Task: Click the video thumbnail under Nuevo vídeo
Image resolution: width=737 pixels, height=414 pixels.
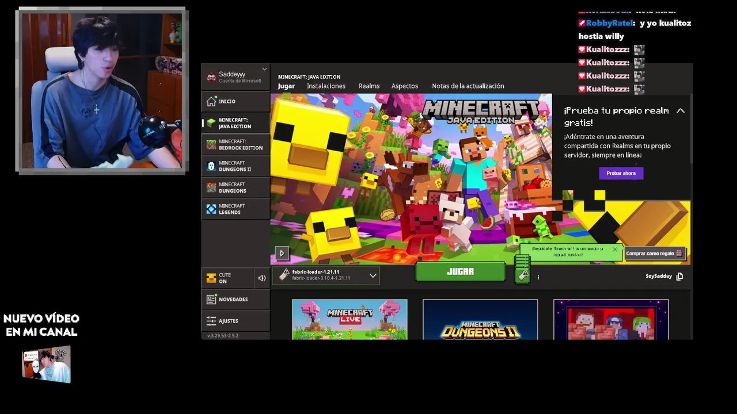Action: [47, 365]
